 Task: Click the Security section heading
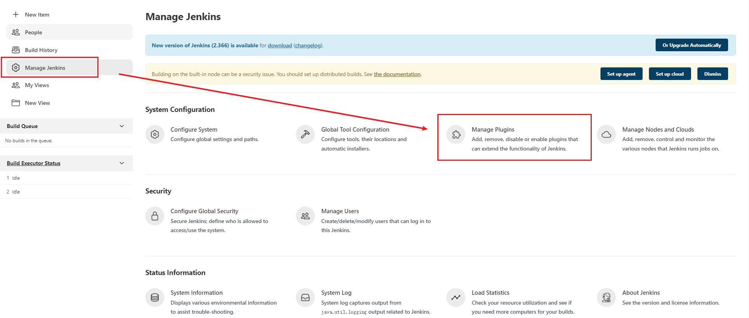(x=158, y=191)
